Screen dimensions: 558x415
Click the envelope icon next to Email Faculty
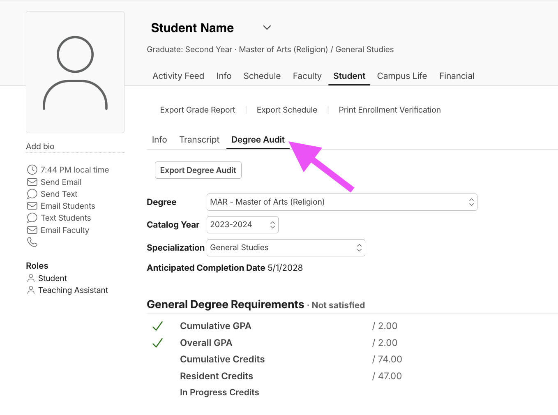(x=32, y=230)
